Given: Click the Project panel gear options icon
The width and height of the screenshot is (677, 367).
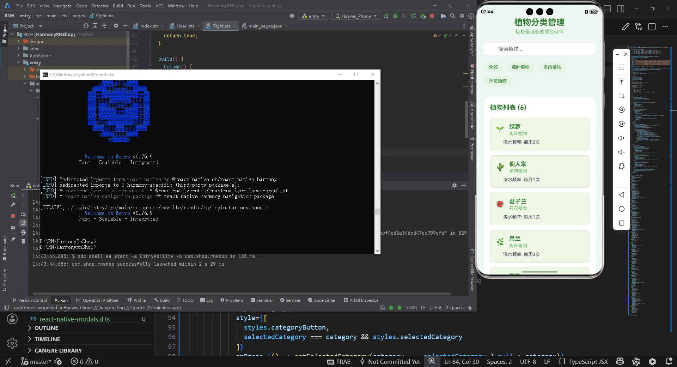Looking at the screenshot, I should [116, 26].
